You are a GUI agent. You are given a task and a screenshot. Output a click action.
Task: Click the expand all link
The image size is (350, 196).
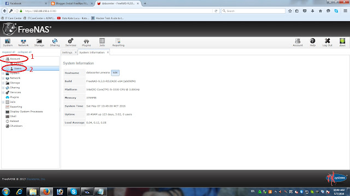point(9,52)
